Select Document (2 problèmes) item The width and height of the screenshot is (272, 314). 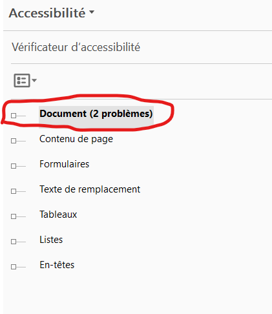click(x=96, y=114)
